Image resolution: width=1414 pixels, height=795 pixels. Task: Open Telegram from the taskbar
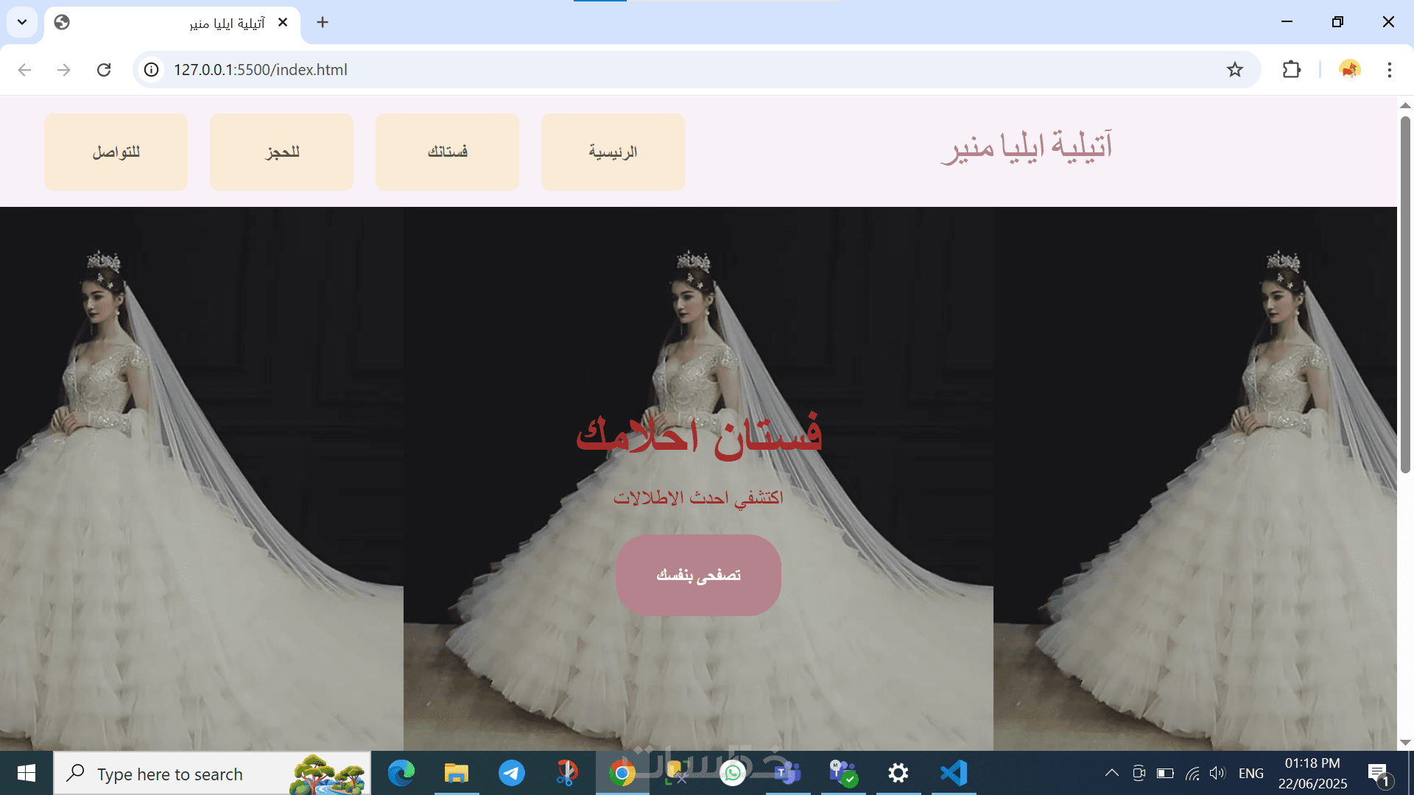pyautogui.click(x=512, y=773)
